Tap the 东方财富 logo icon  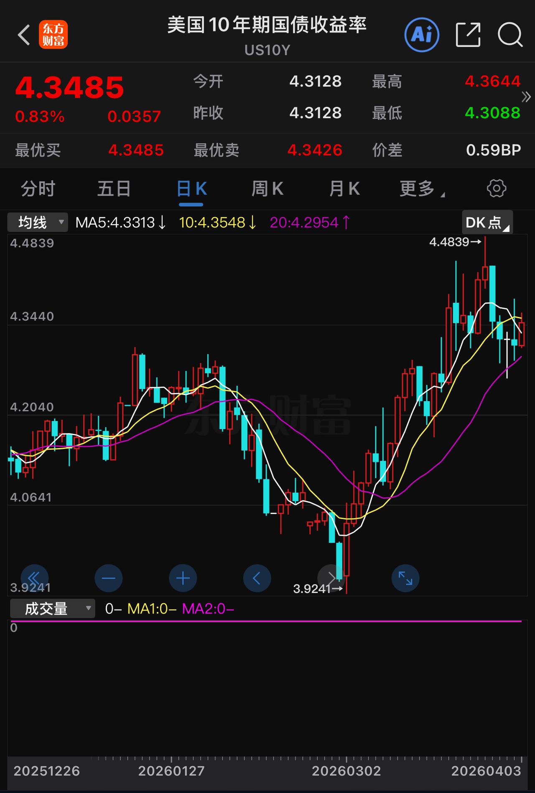pyautogui.click(x=53, y=35)
